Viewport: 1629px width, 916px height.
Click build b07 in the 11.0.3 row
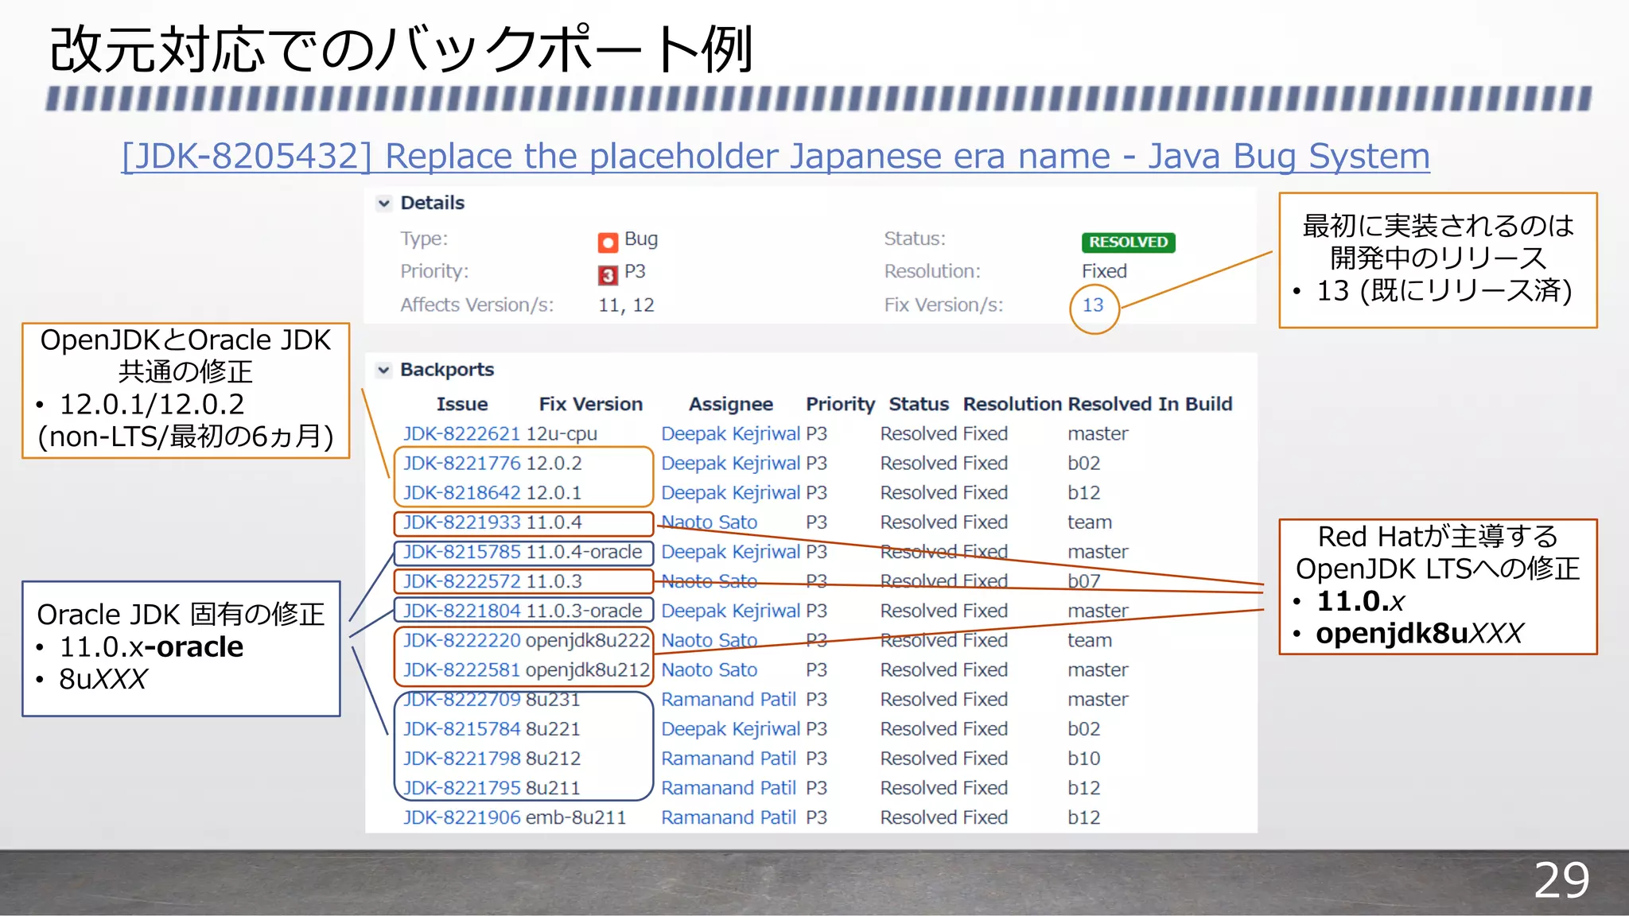pos(1084,581)
